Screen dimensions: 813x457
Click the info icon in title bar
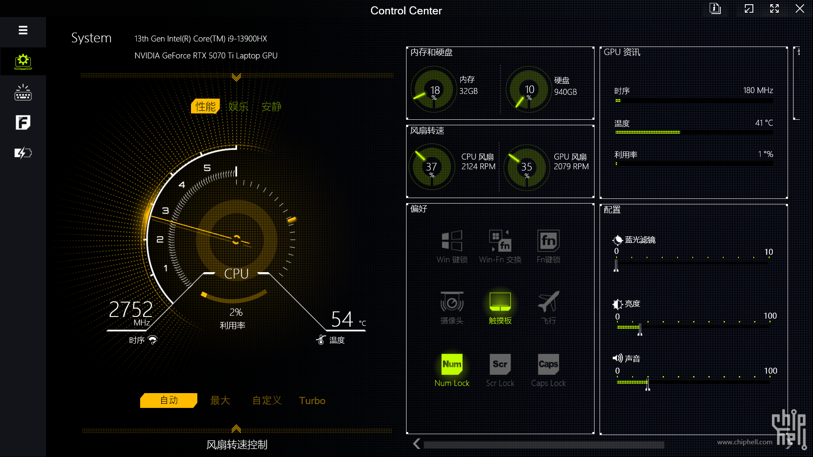(x=715, y=8)
